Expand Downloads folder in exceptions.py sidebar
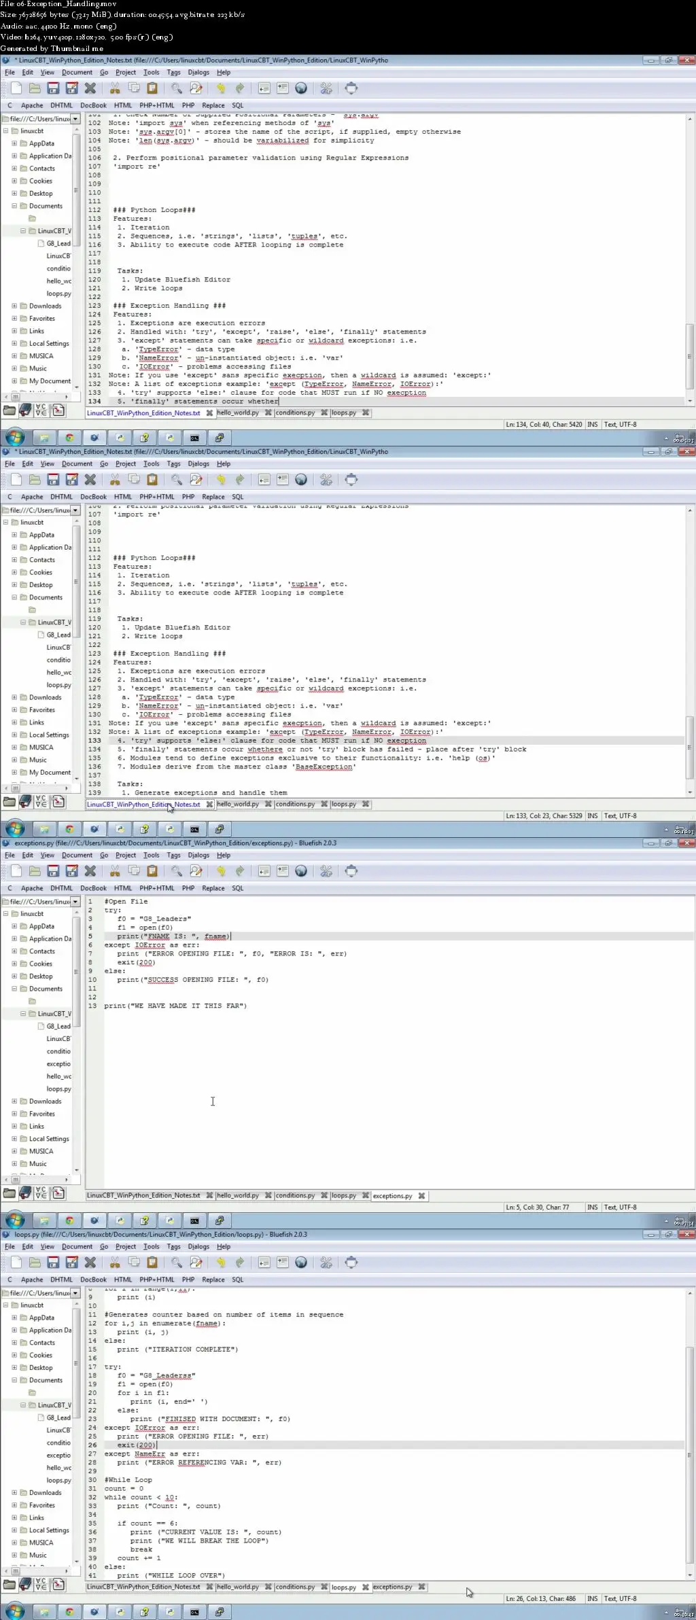The height and width of the screenshot is (1620, 696). click(14, 1101)
